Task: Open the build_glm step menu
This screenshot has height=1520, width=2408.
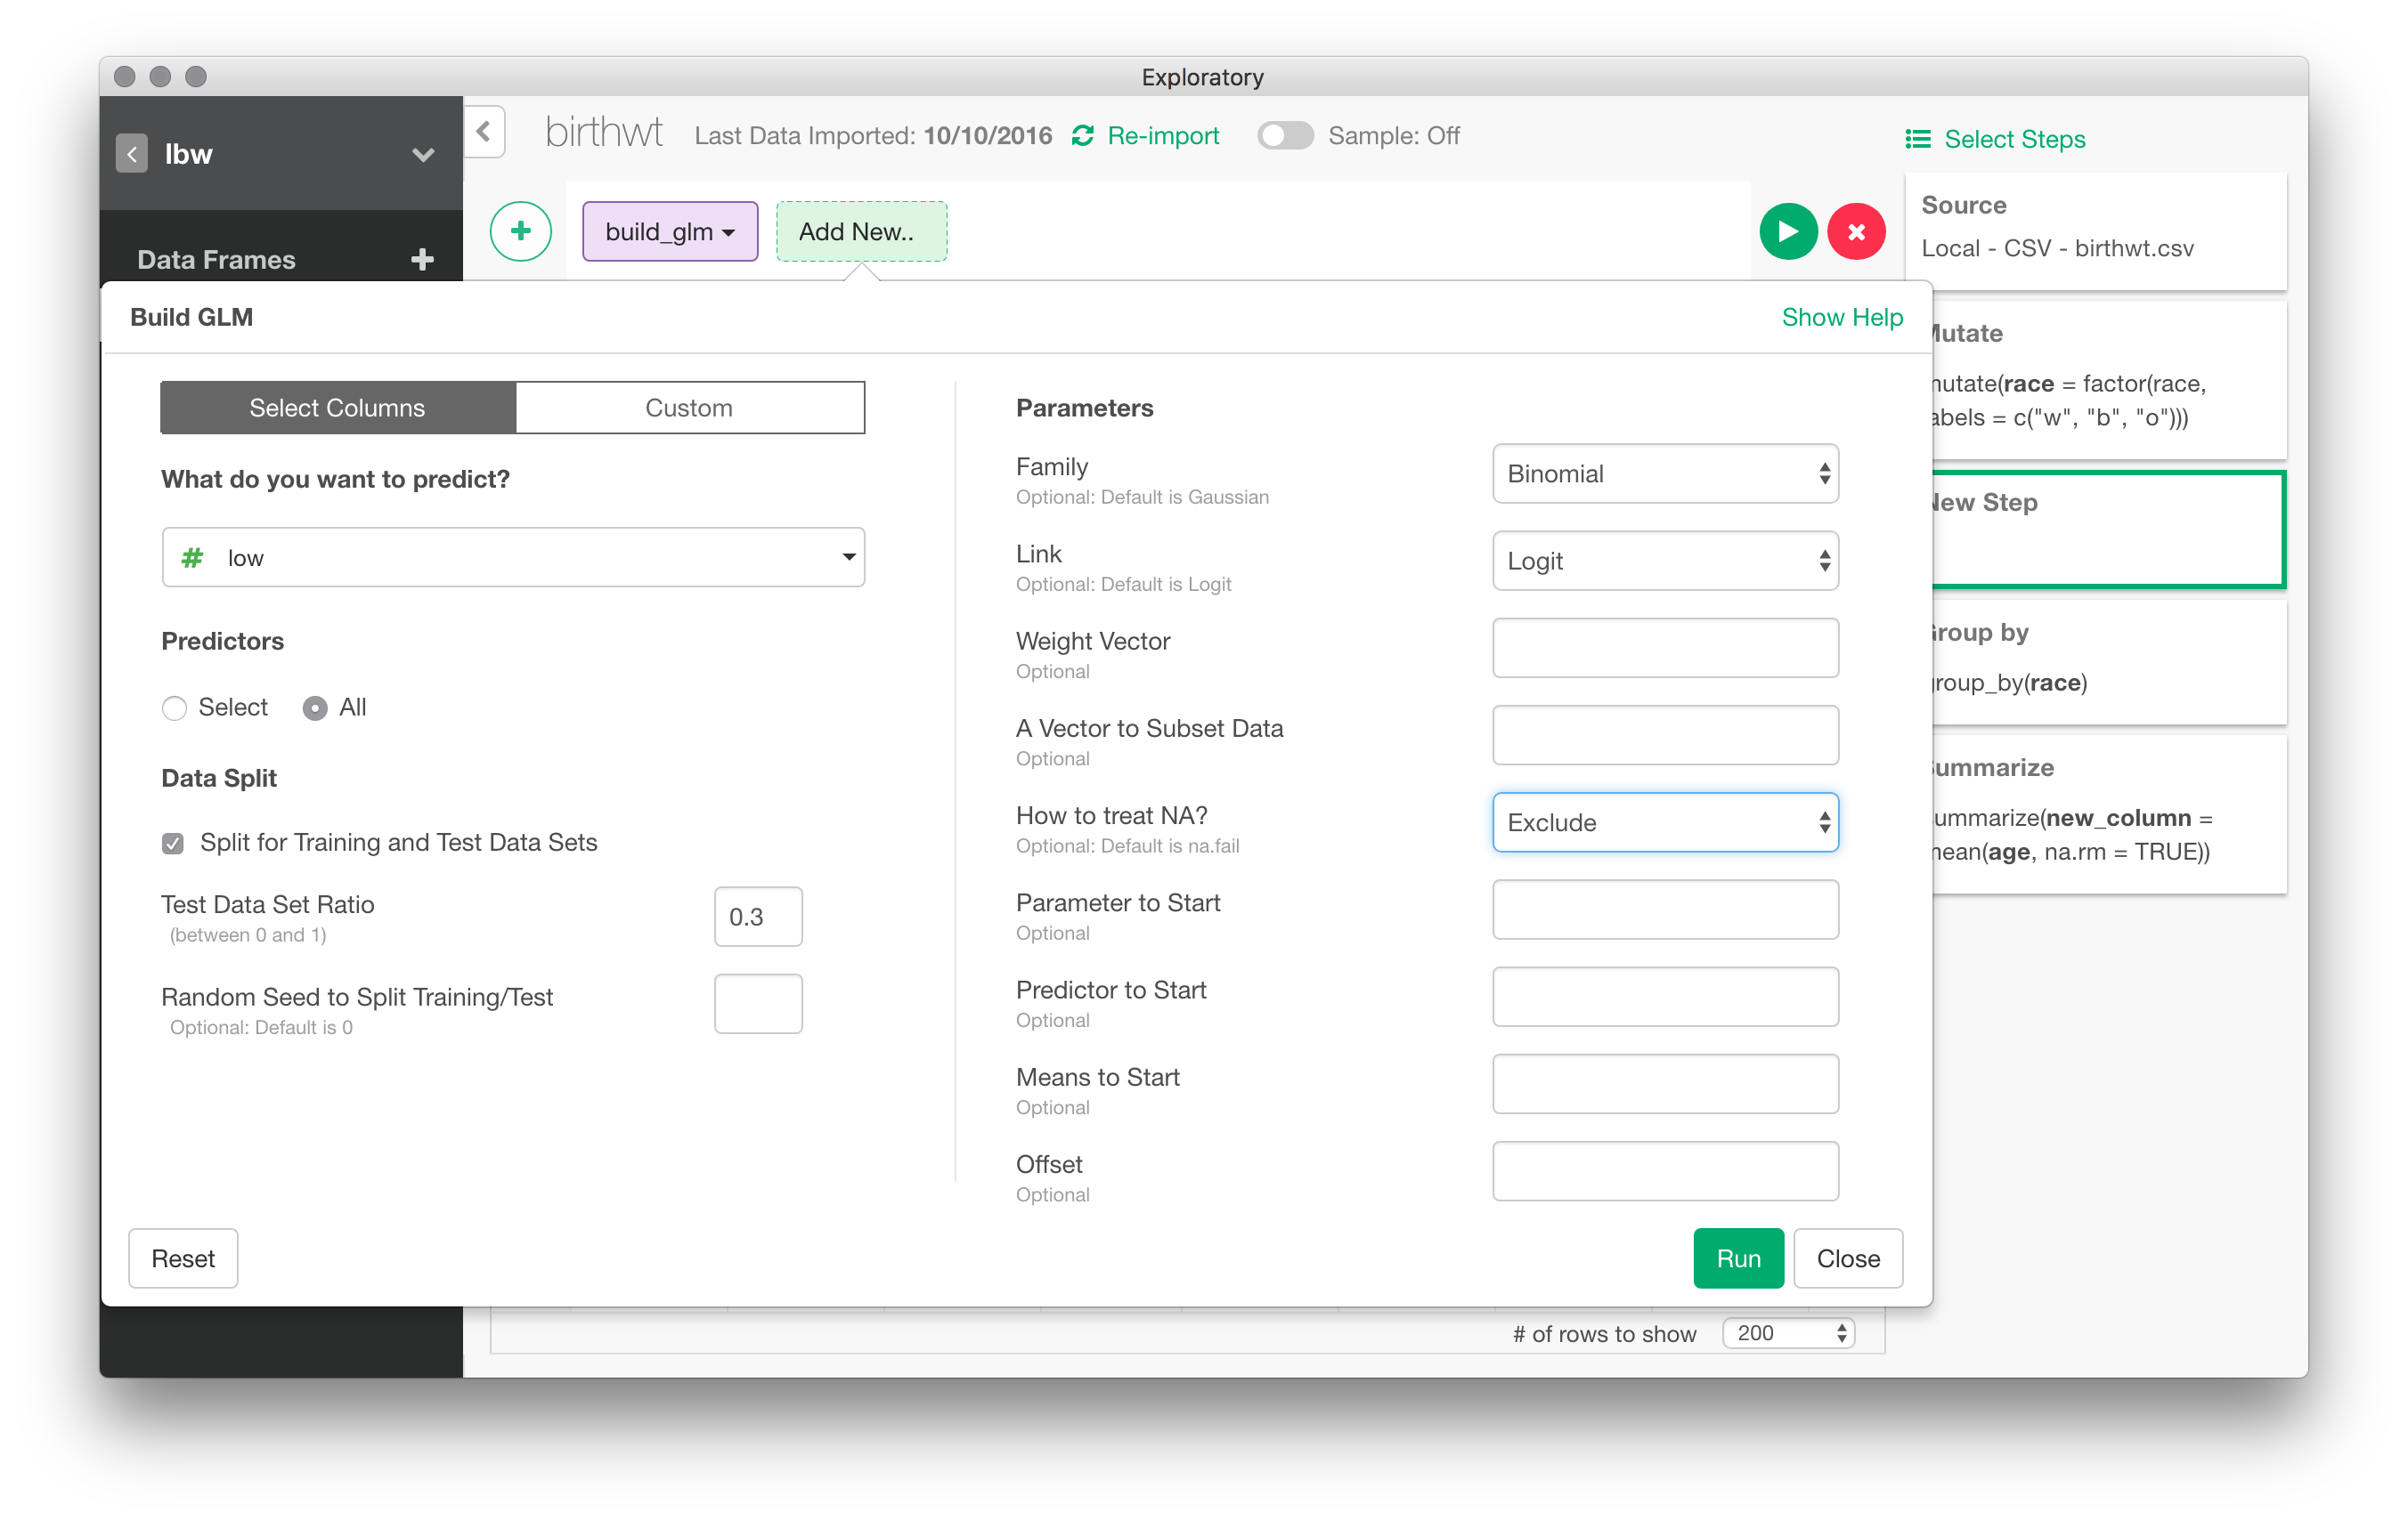Action: (669, 232)
